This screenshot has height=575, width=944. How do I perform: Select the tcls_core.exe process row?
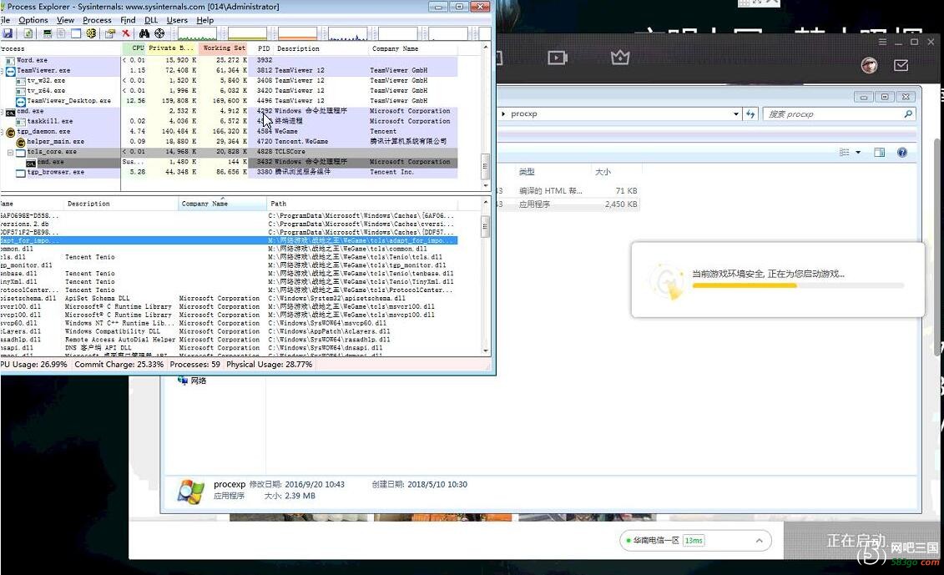(229, 152)
